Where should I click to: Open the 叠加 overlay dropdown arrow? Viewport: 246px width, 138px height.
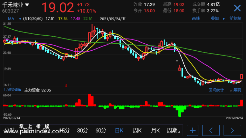coord(224,19)
